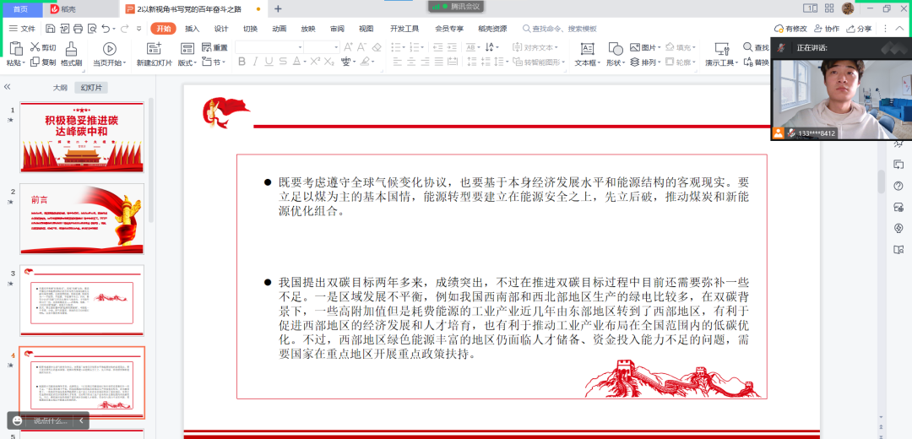Screen dimensions: 912x439
Task: Select slide 2 thumbnail titled 前言
Action: (x=82, y=218)
